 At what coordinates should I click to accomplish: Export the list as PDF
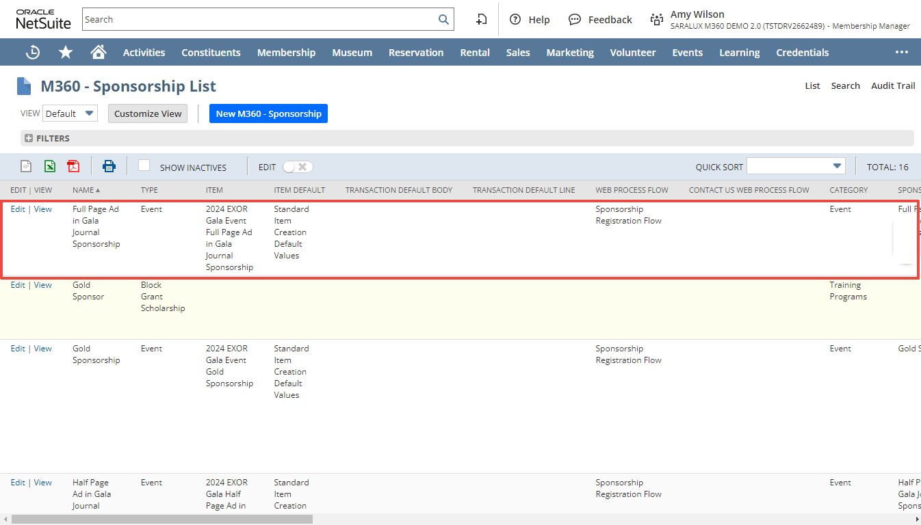click(73, 166)
